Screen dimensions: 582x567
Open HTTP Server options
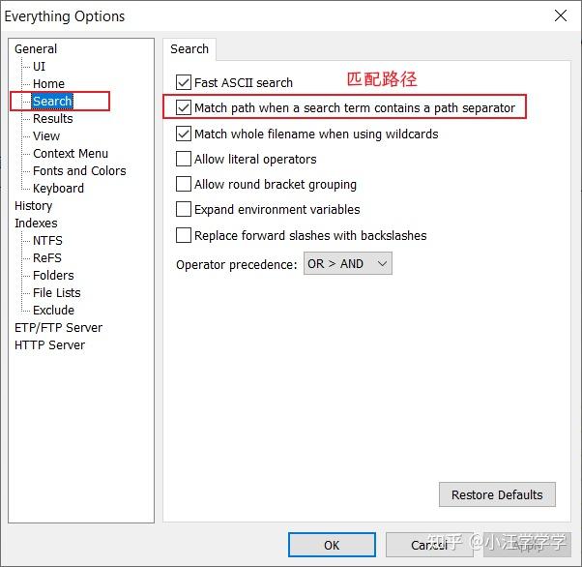coord(49,345)
